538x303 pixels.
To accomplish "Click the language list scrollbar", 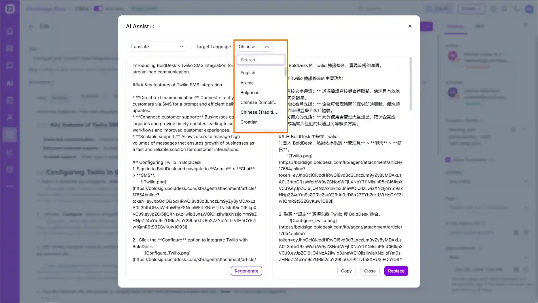I will [285, 71].
